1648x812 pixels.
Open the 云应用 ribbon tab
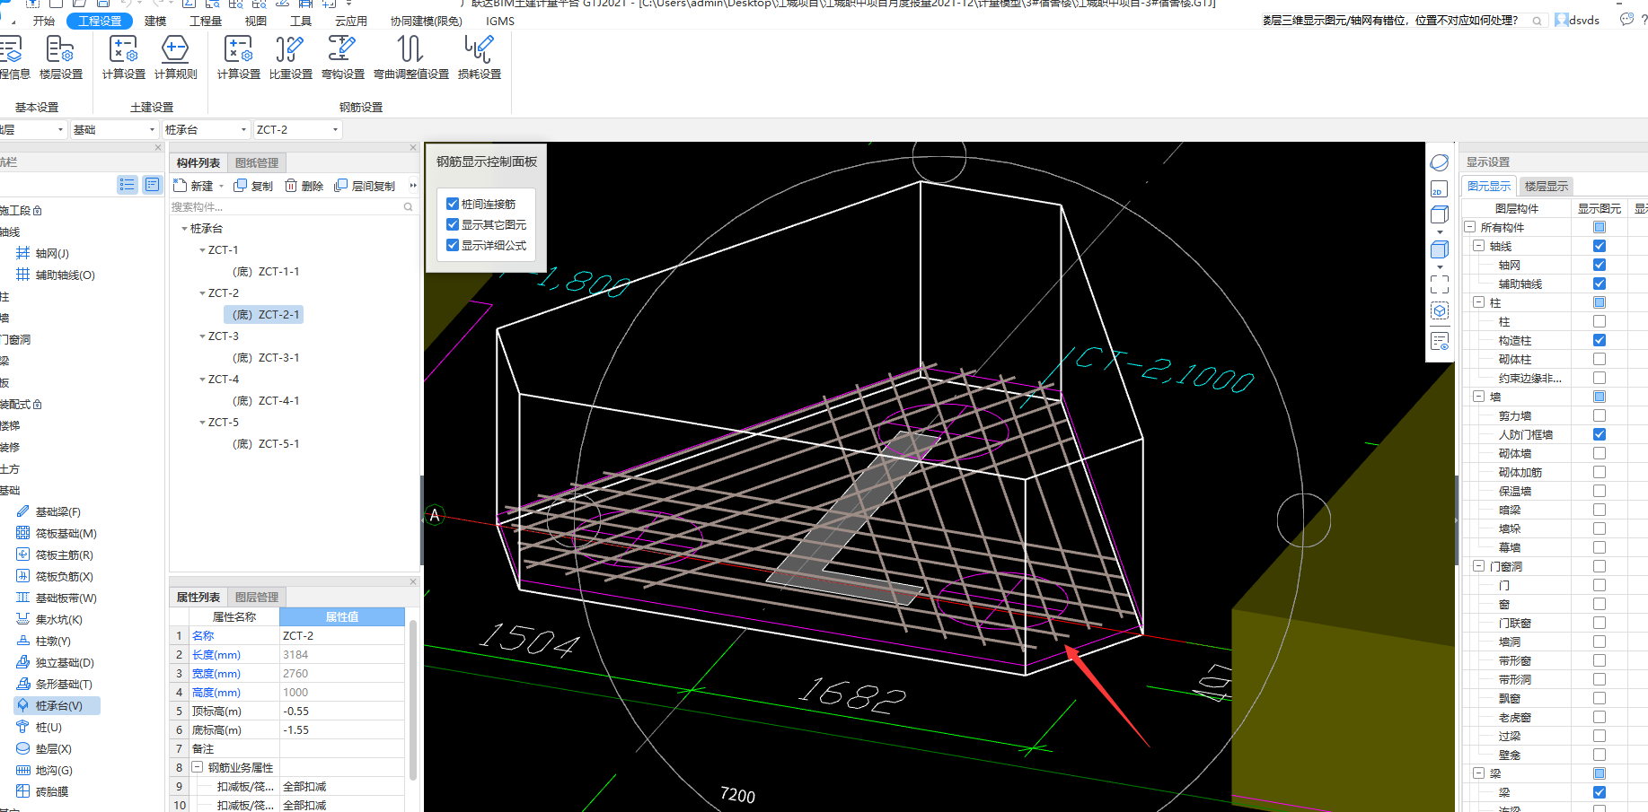(x=351, y=21)
